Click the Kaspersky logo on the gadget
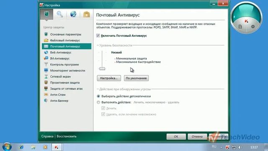This screenshot has height=151, width=268. 246,21
